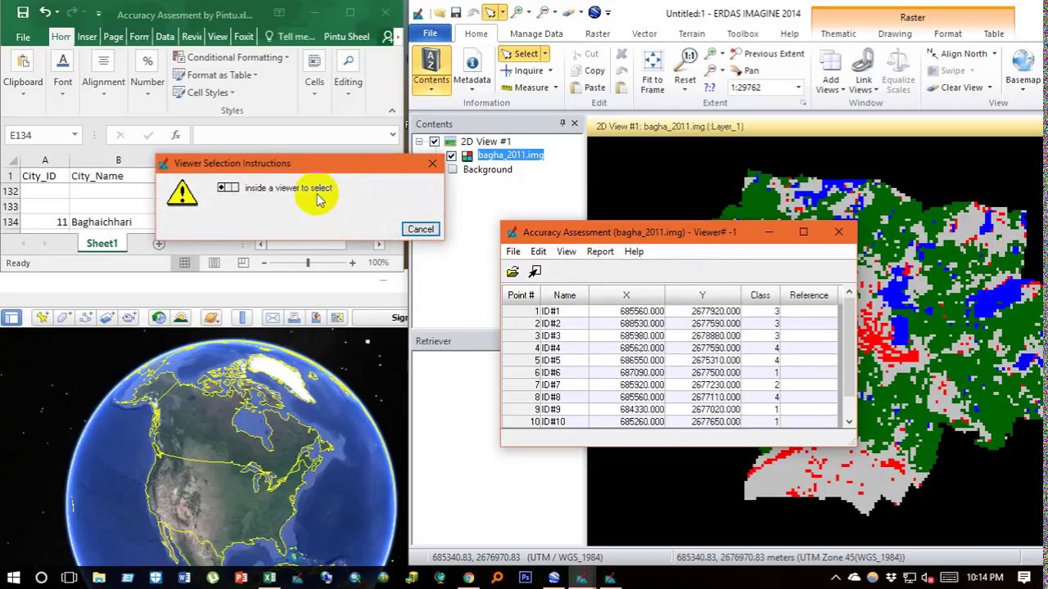
Task: Click Excel zoom in plus button
Action: click(352, 263)
